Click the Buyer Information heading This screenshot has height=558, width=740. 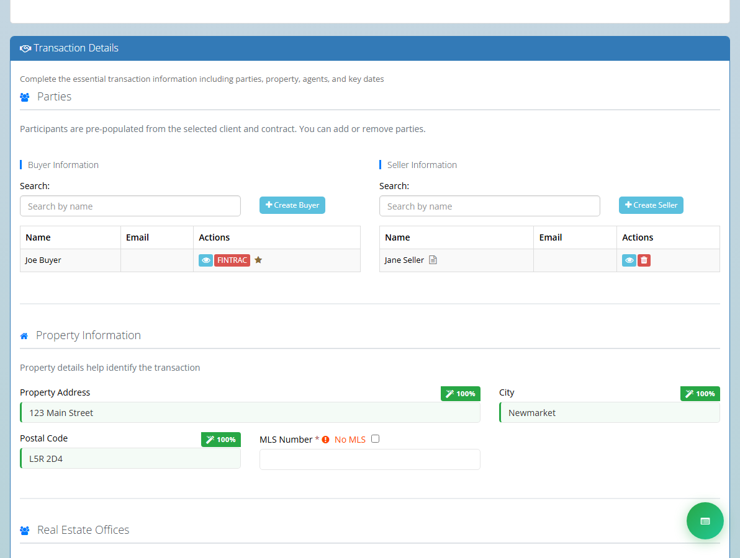[63, 165]
